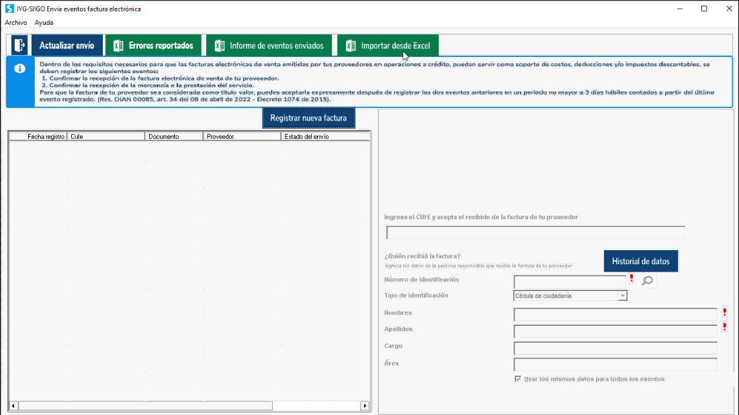Click the Proveedor column header
The height and width of the screenshot is (415, 739).
point(242,137)
